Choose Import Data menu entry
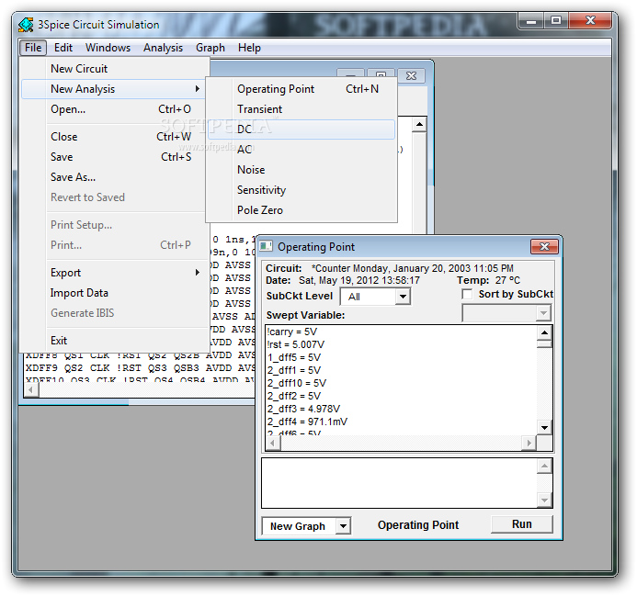The image size is (637, 596). click(x=115, y=293)
